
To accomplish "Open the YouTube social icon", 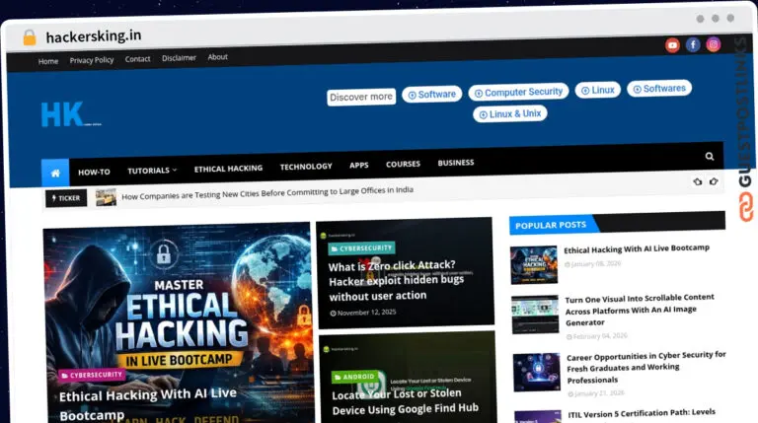I will (672, 44).
